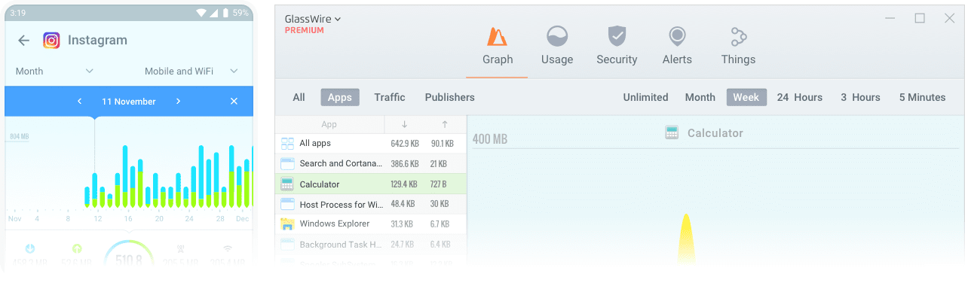Go to next date after 11 November
This screenshot has width=965, height=286.
tap(179, 101)
